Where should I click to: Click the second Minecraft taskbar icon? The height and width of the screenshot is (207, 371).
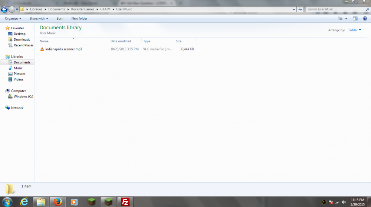coord(108,202)
